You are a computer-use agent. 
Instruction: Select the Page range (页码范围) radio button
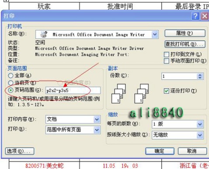click(10, 90)
